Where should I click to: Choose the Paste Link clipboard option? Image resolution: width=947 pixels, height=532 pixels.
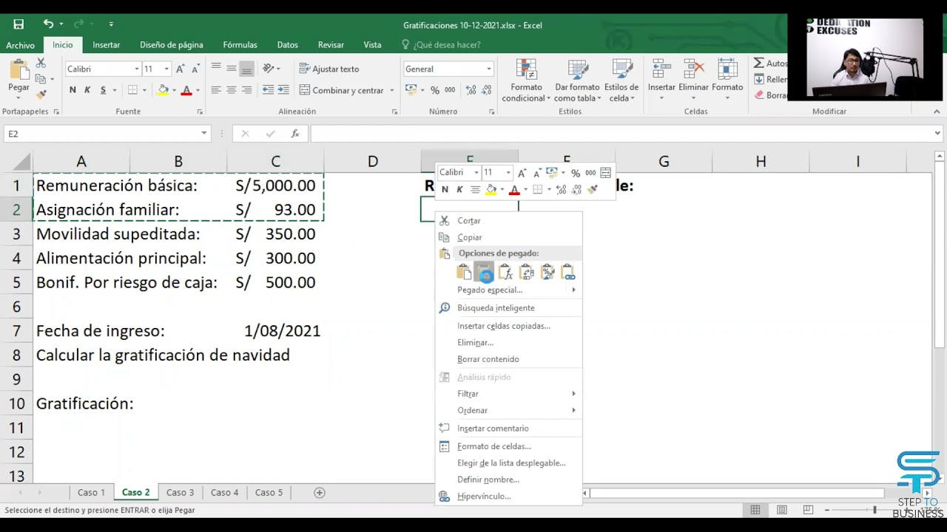pos(568,273)
